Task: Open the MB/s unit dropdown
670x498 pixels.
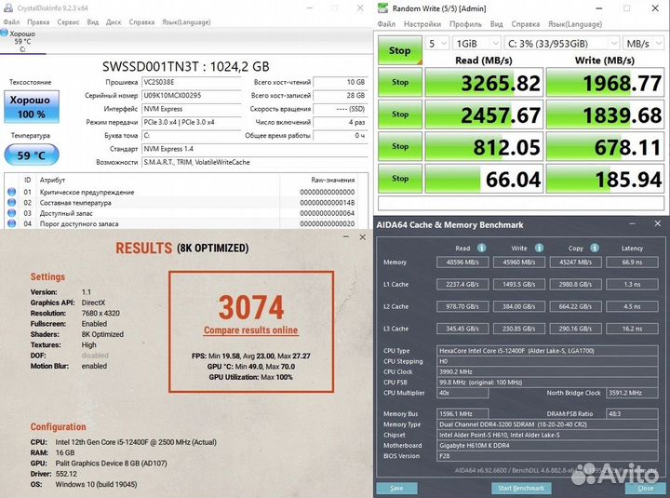Action: pyautogui.click(x=643, y=44)
